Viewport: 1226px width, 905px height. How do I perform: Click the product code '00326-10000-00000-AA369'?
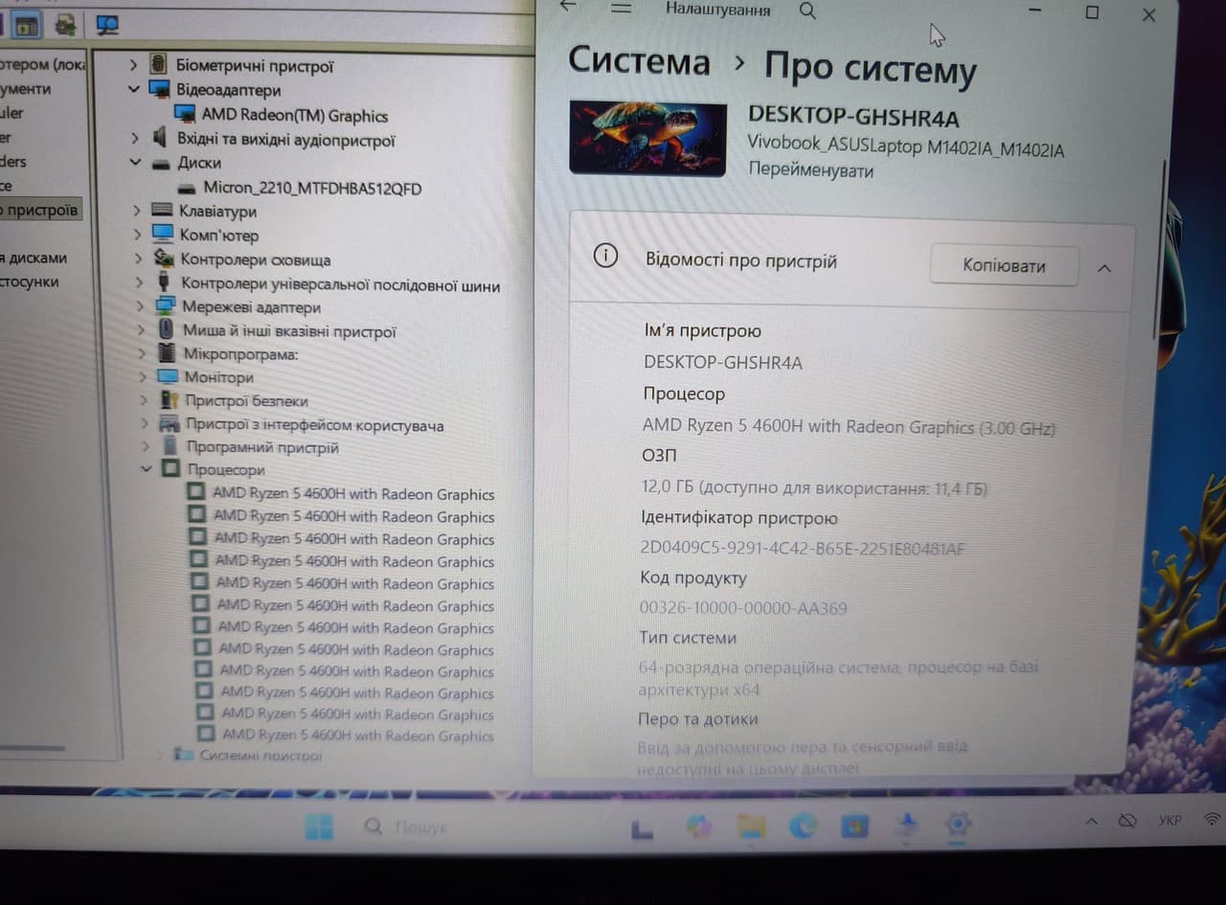coord(743,608)
